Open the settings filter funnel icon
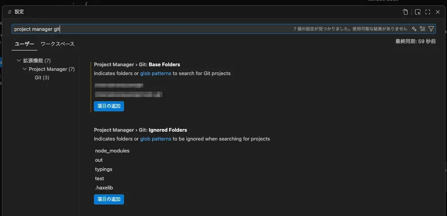This screenshot has width=447, height=216. [431, 29]
